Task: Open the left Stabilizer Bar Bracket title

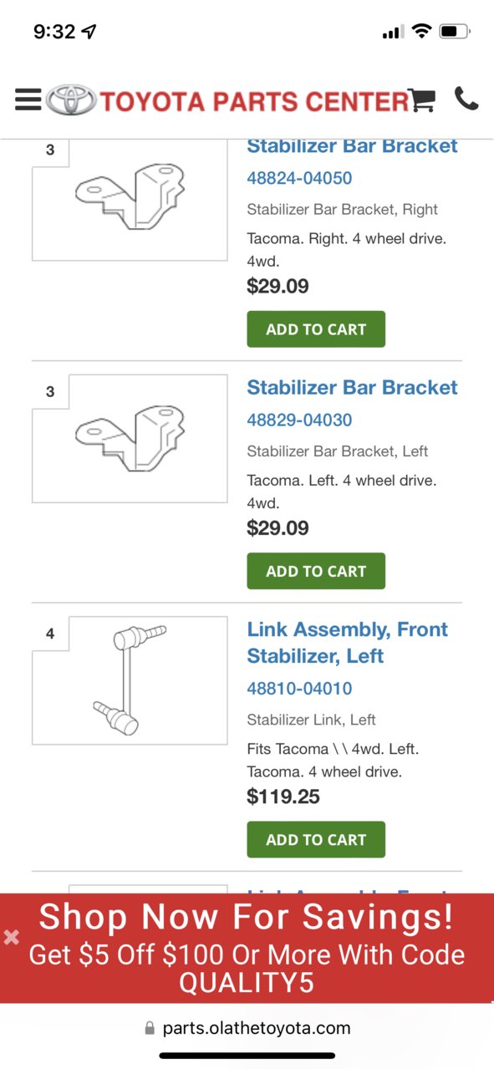Action: [x=353, y=388]
